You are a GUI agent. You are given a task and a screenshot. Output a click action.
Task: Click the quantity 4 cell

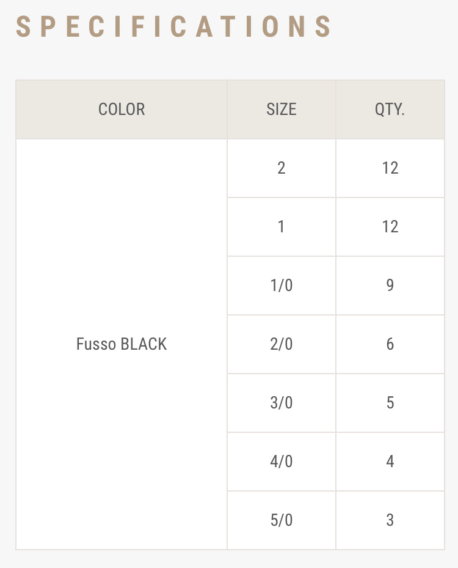(390, 462)
